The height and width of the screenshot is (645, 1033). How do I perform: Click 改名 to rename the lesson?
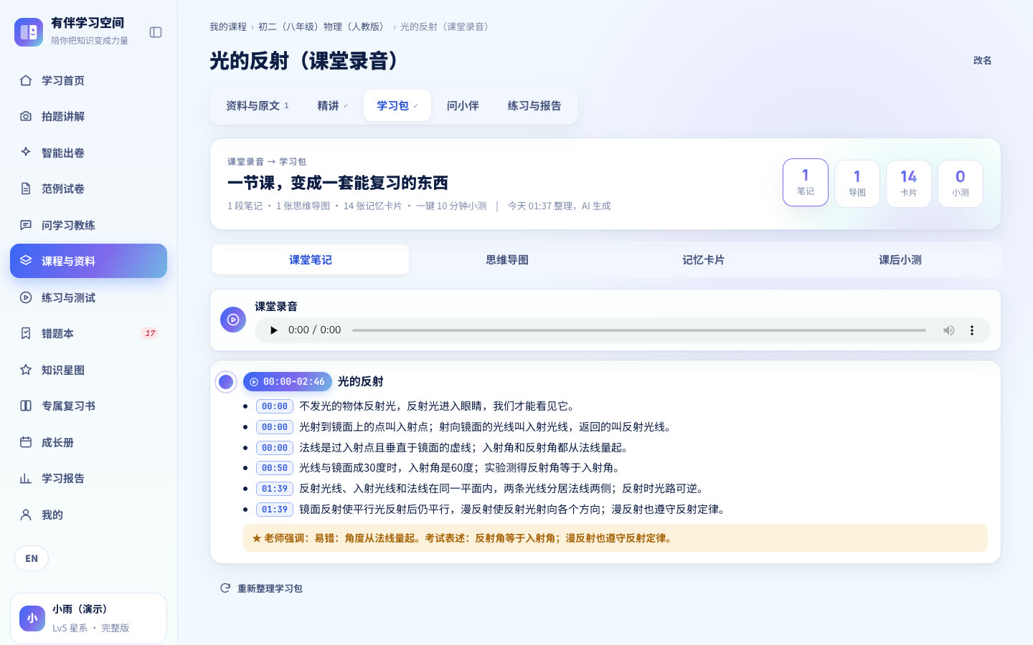[x=983, y=60]
